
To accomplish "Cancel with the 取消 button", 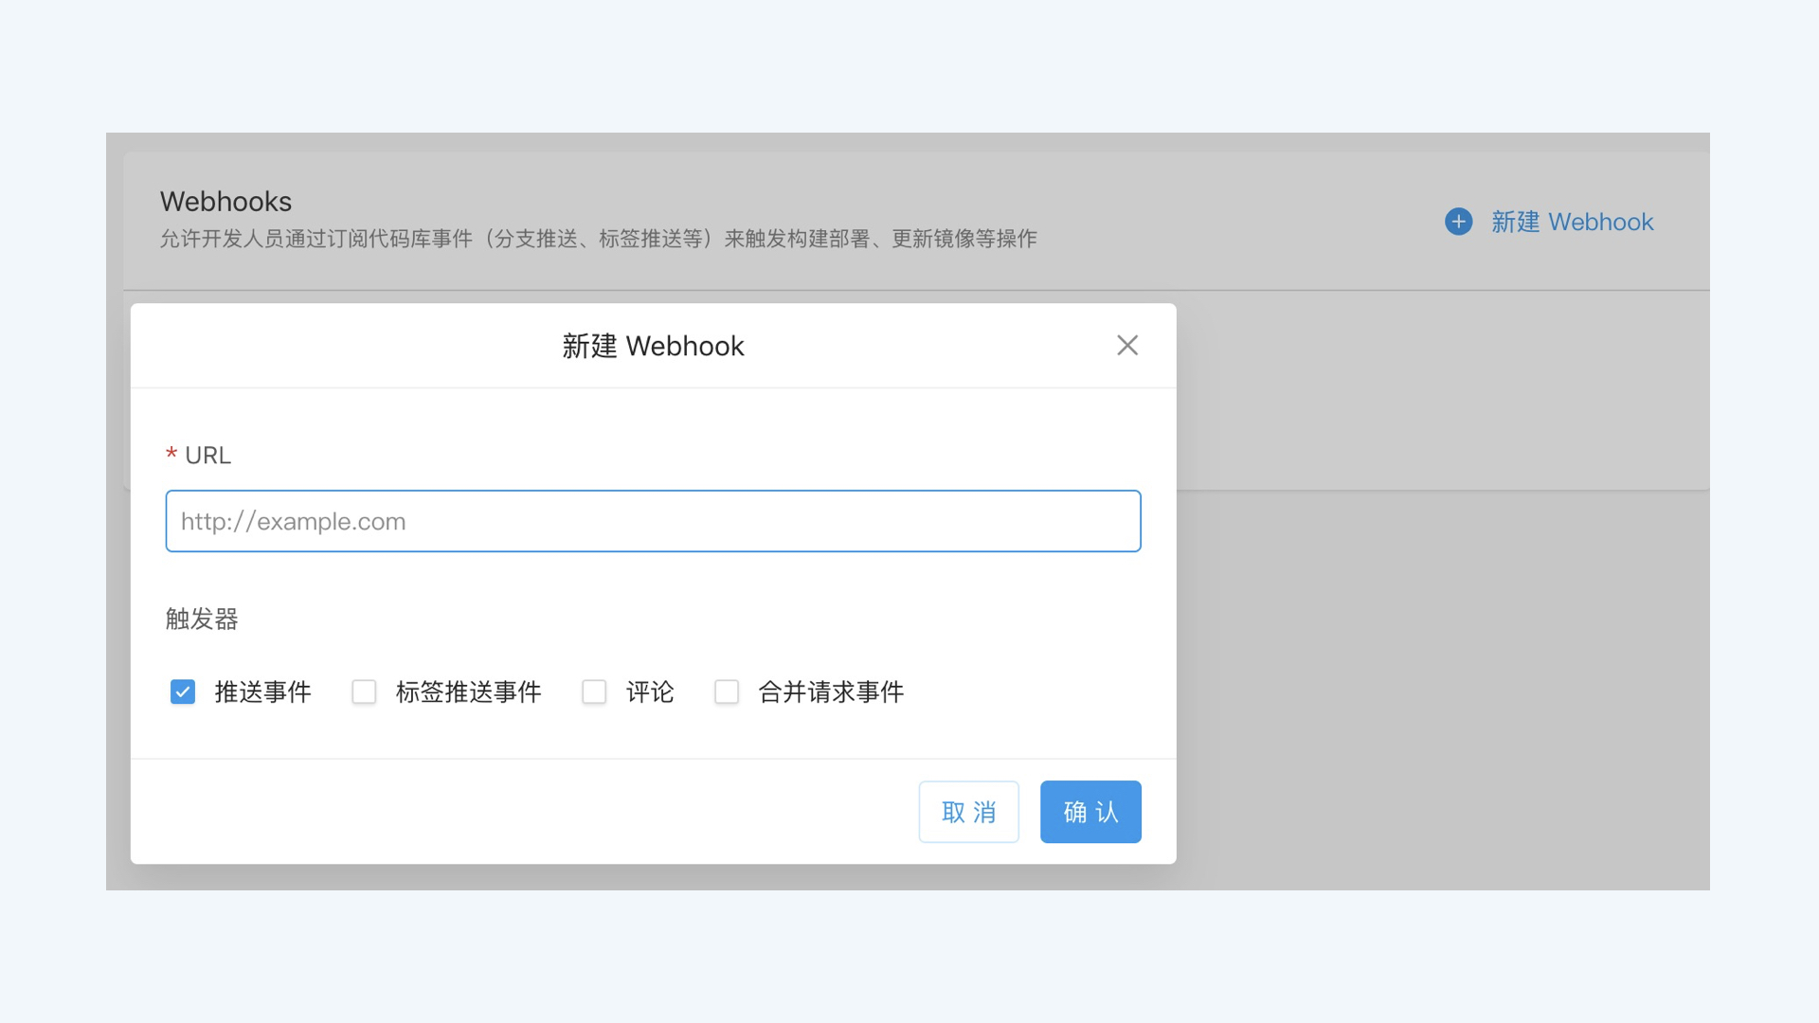I will 968,812.
